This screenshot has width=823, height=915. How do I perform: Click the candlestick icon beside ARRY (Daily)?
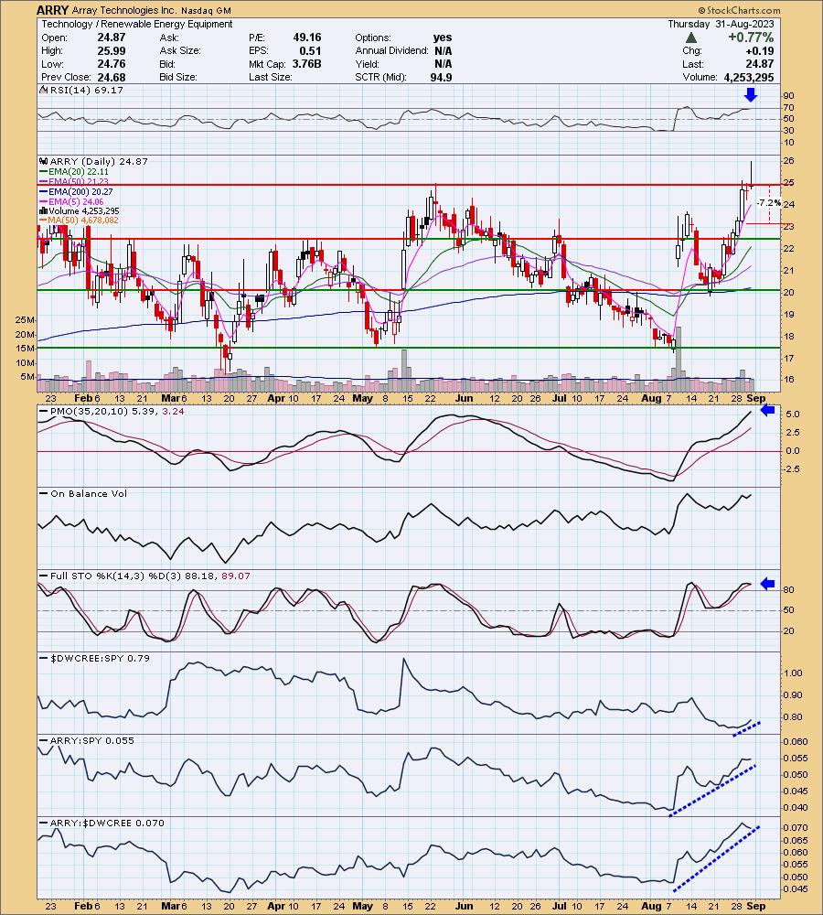[44, 161]
